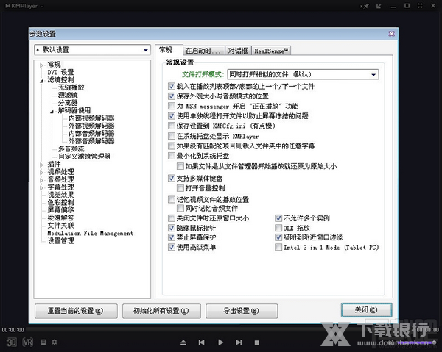Expand the 视频处理 tree node

coord(42,171)
